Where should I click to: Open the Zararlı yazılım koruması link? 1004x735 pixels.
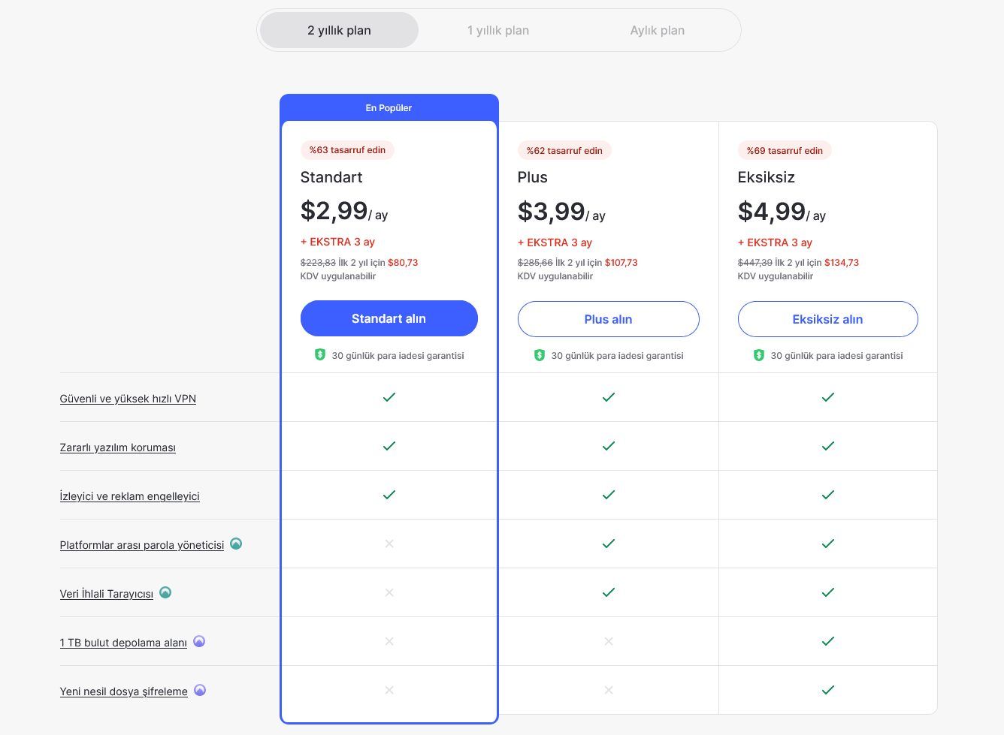point(118,447)
